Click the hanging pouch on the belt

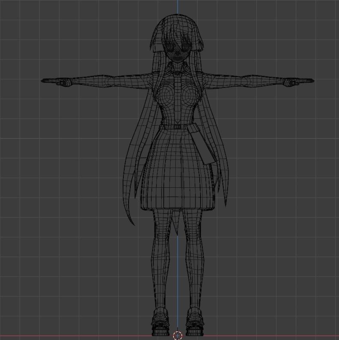pyautogui.click(x=202, y=144)
